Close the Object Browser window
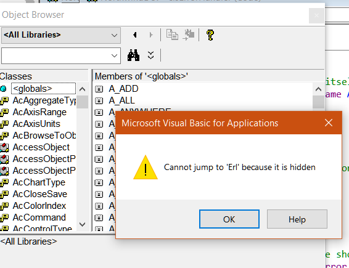Image resolution: width=349 pixels, height=268 pixels. pos(316,15)
